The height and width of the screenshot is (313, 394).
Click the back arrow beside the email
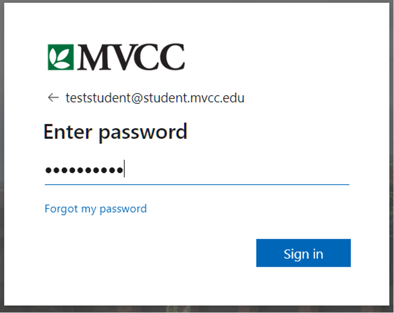(53, 98)
